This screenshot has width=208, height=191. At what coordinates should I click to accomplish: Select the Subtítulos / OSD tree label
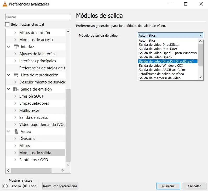point(34,160)
